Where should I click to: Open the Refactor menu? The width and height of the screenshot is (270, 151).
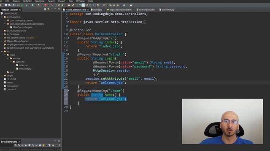click(x=27, y=1)
